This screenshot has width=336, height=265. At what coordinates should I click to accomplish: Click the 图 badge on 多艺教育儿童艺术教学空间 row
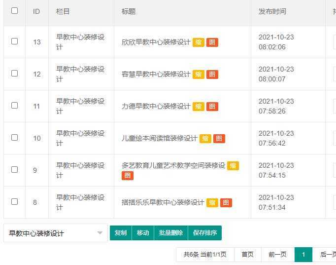[128, 176]
